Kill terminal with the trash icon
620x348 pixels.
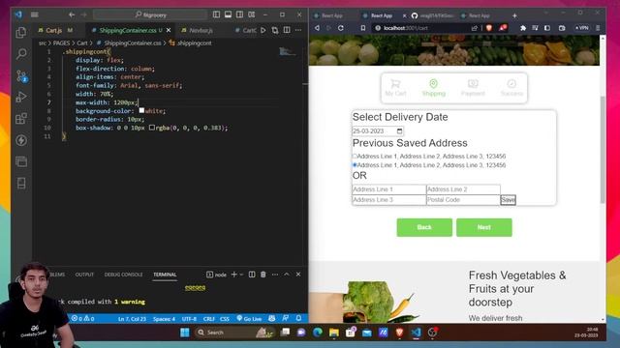263,275
